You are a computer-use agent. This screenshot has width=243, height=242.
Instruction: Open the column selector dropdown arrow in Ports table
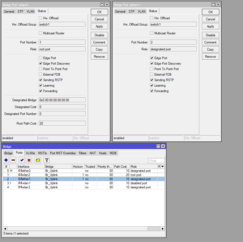pos(163,167)
